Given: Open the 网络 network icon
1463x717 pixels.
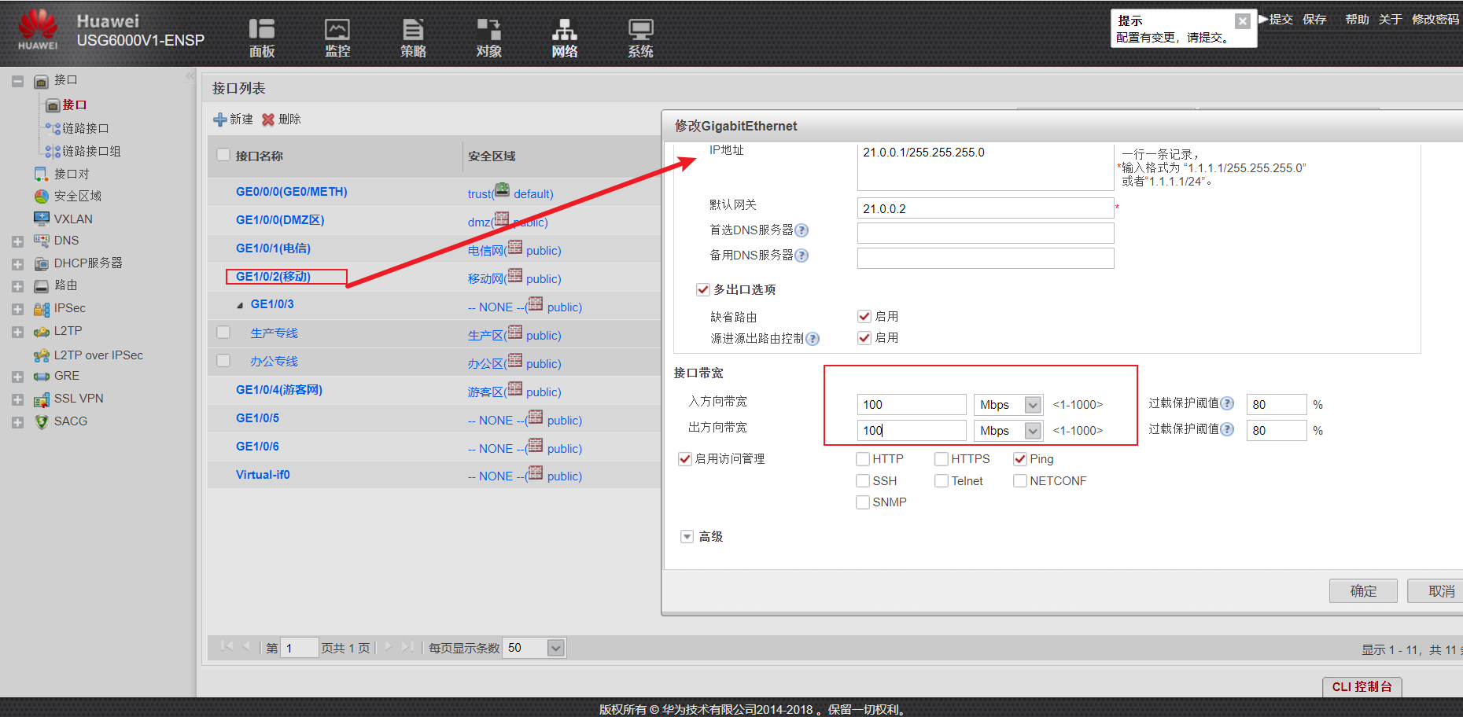Looking at the screenshot, I should 564,29.
